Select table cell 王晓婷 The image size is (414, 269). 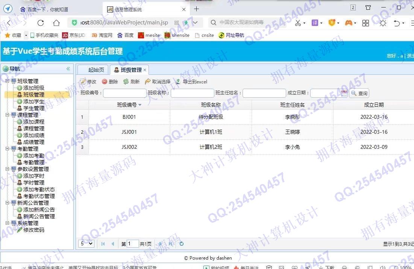pos(292,132)
